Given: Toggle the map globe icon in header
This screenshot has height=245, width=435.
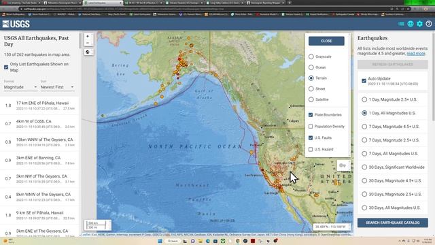Looking at the screenshot, I should 411,24.
